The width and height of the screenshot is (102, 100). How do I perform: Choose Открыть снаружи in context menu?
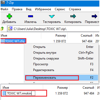pyautogui.click(x=61, y=58)
